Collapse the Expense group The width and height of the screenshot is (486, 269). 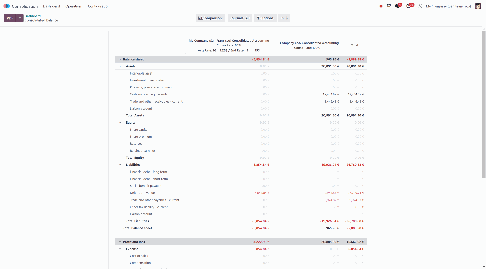point(120,249)
